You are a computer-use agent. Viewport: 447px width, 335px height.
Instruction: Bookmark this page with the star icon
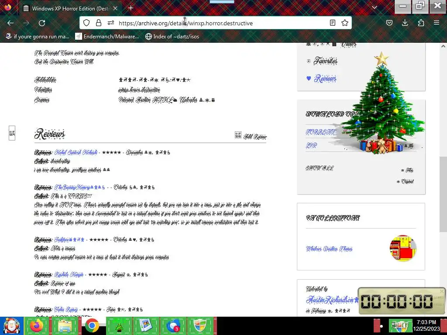tap(345, 23)
